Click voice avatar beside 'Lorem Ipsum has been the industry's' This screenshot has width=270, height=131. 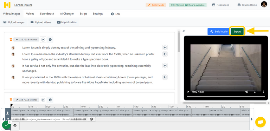13,54
